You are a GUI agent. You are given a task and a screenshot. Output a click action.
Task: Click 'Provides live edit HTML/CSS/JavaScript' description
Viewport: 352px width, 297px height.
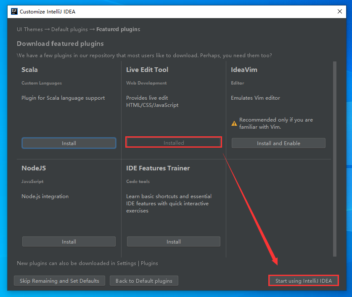pos(152,101)
